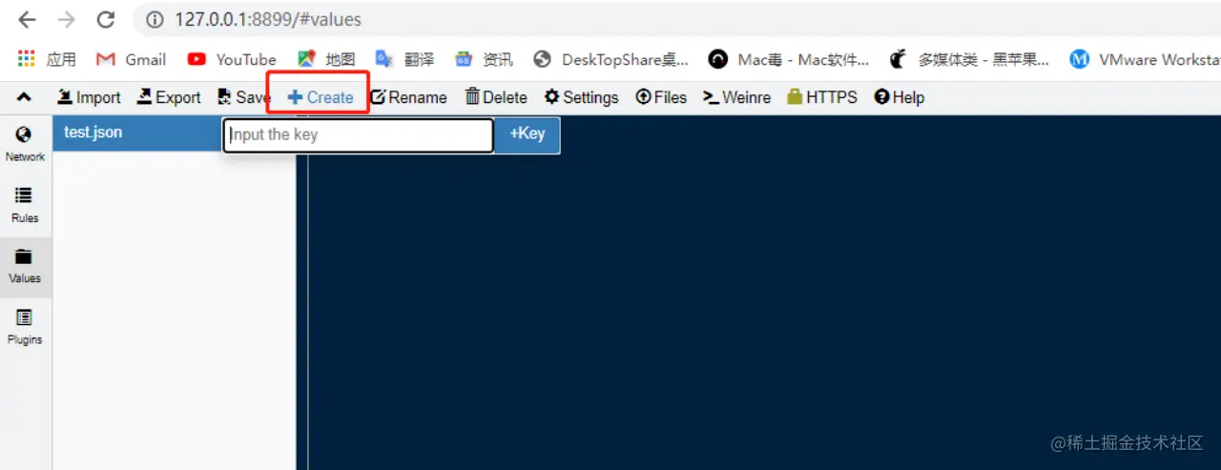Click the address bar URL 127.0.0.1:8899
Viewport: 1221px width, 470px height.
click(x=268, y=20)
